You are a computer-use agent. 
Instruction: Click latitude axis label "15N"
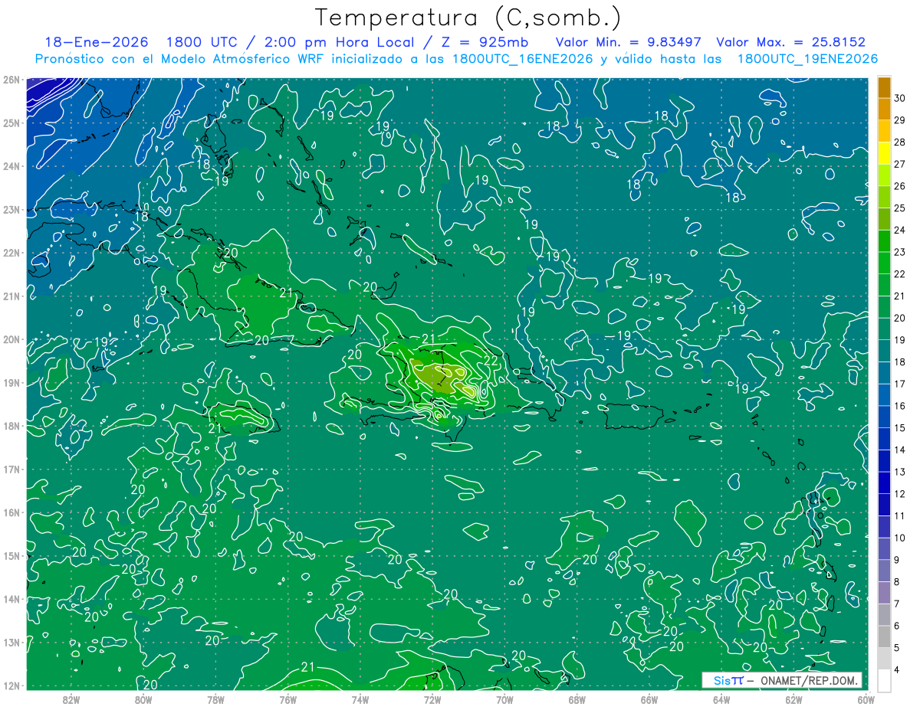(11, 555)
